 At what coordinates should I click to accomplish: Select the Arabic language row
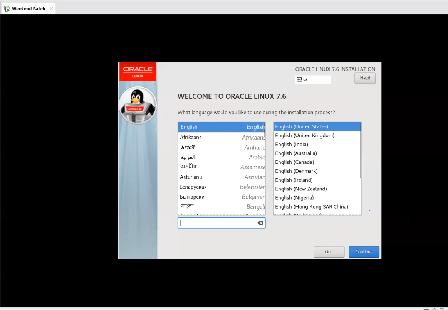pos(221,157)
